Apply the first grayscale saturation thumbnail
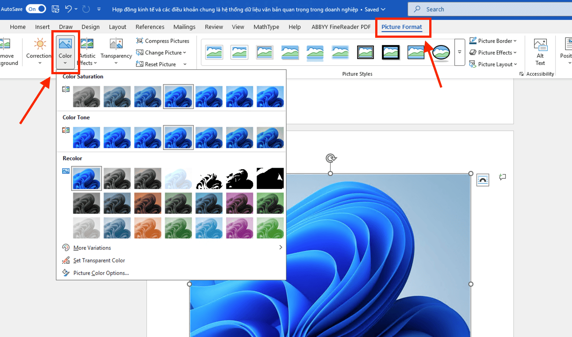The height and width of the screenshot is (337, 572). point(86,97)
